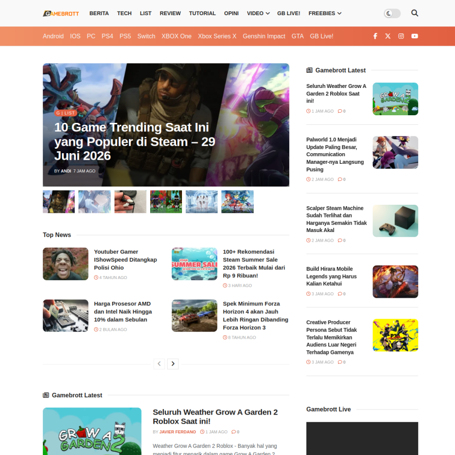Open large Grow A Garden 2 image
This screenshot has width=455, height=455.
pos(92,431)
